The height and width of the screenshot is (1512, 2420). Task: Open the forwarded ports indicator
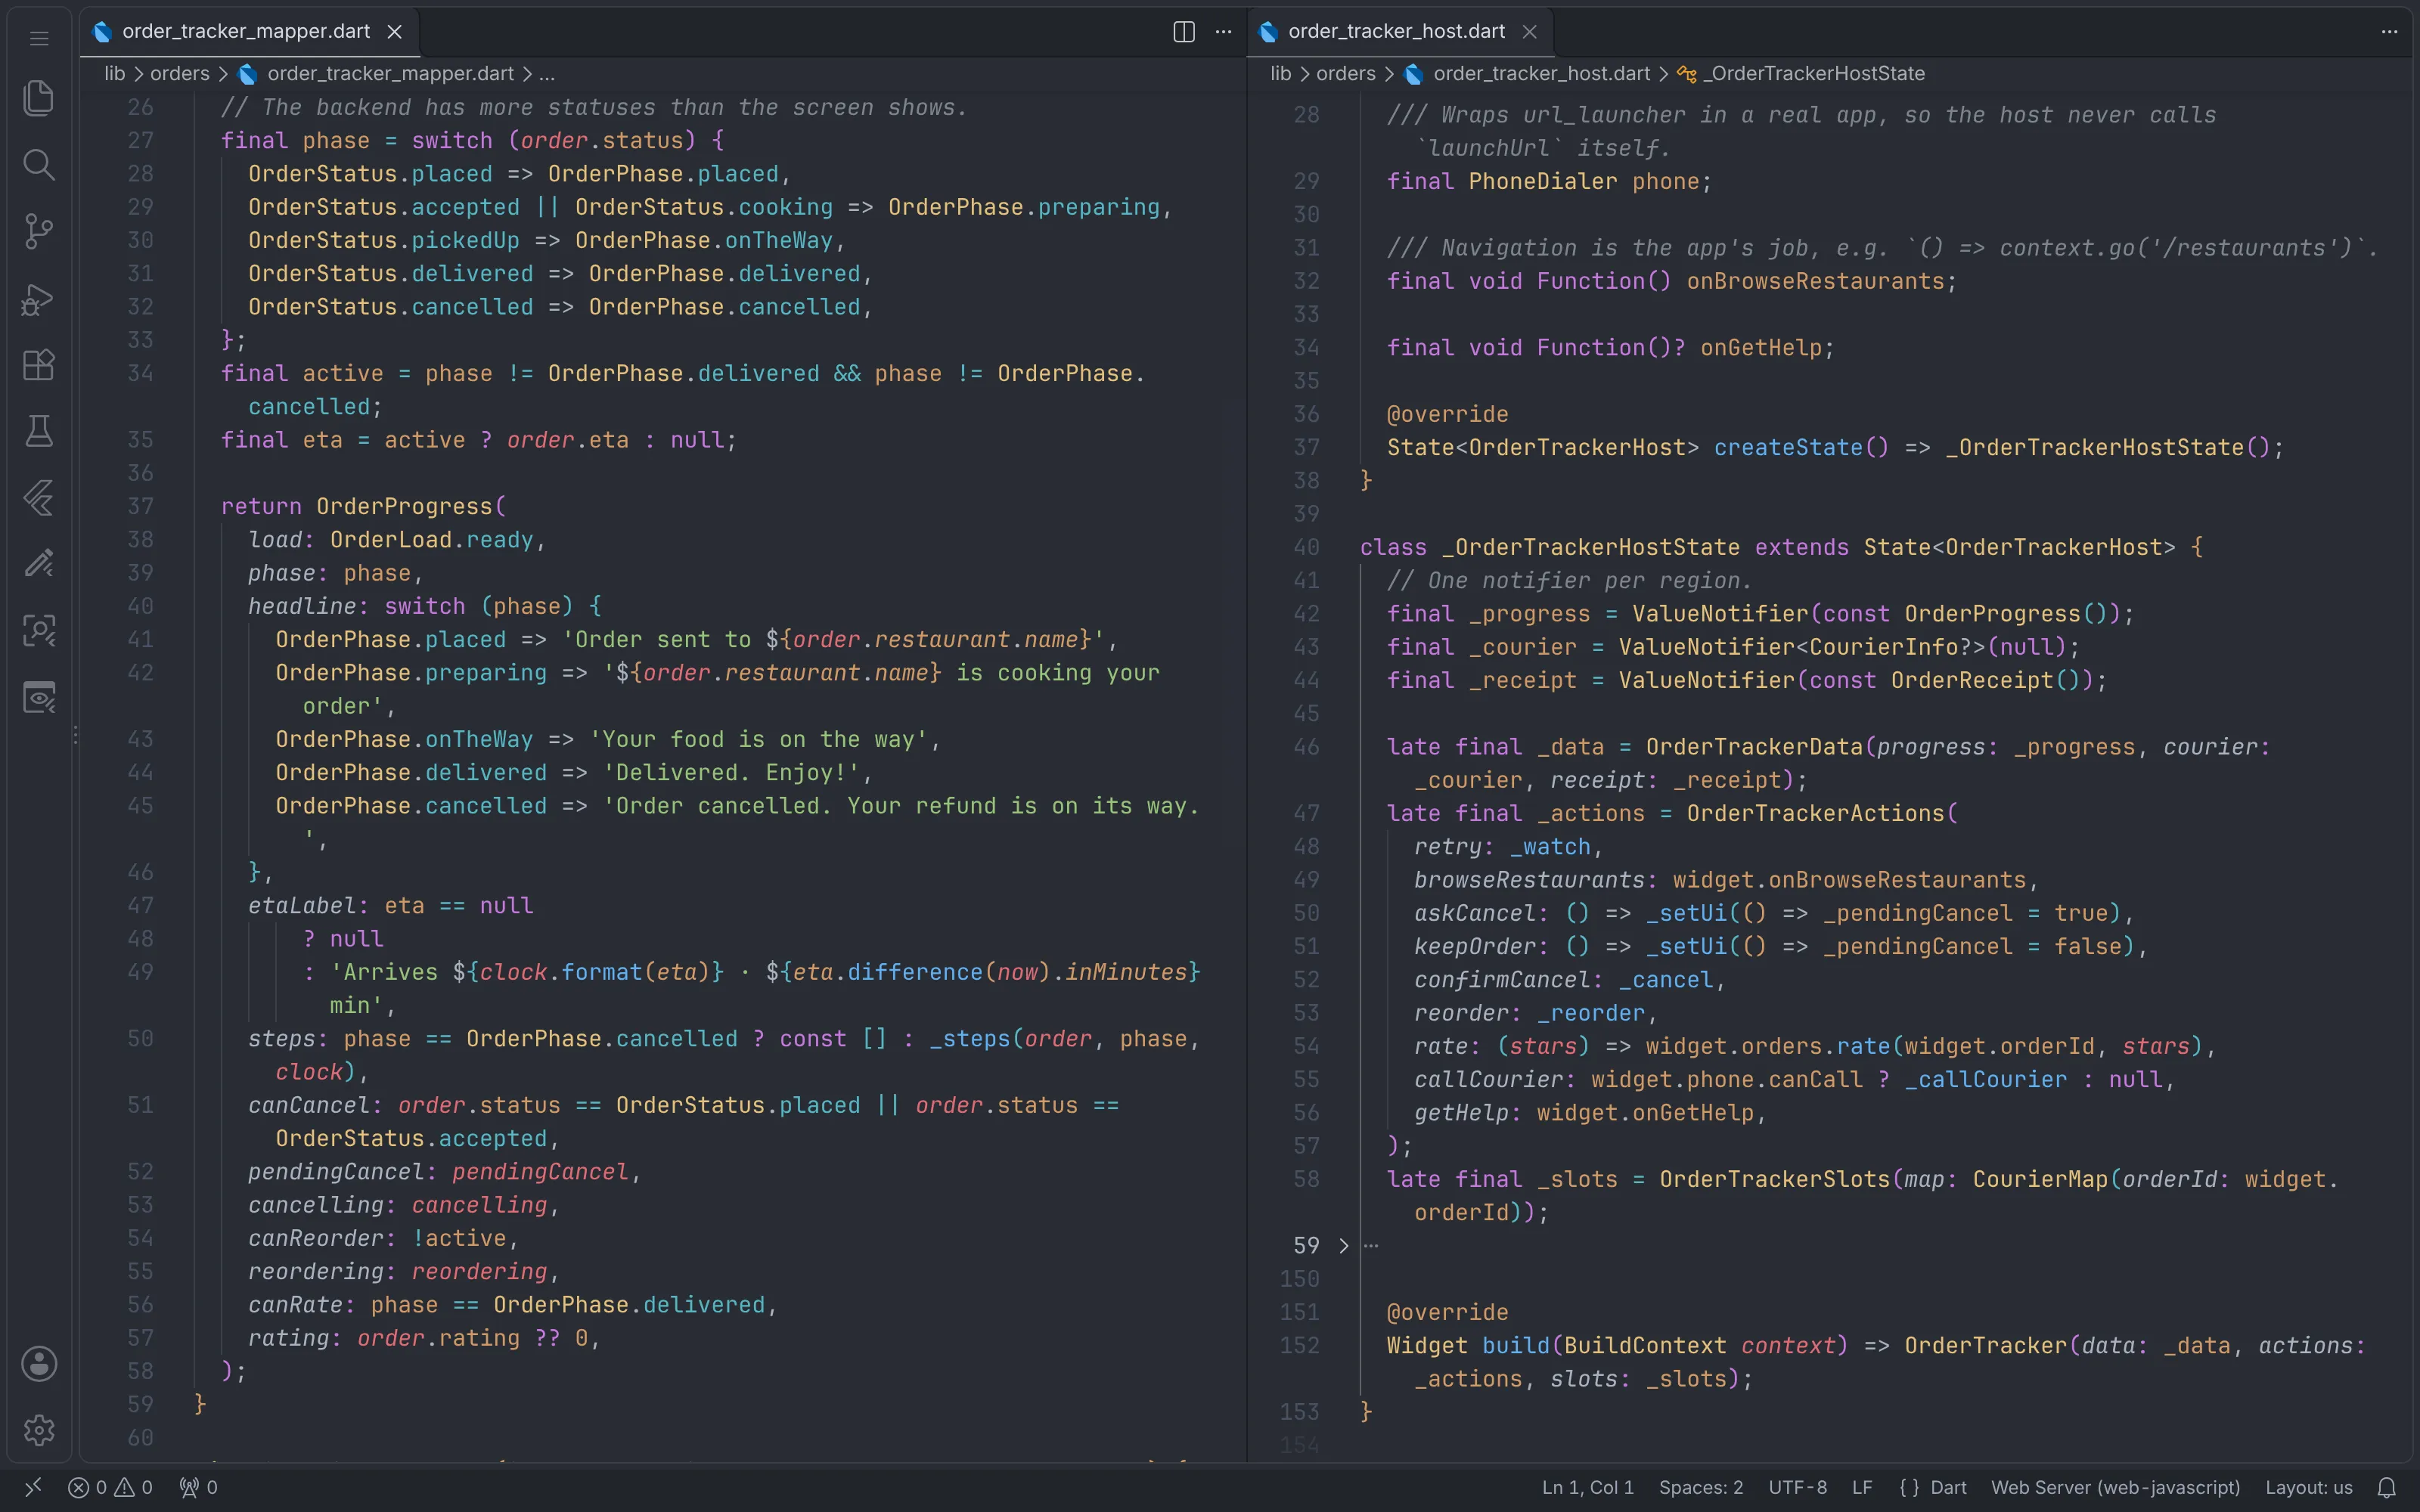pos(198,1487)
